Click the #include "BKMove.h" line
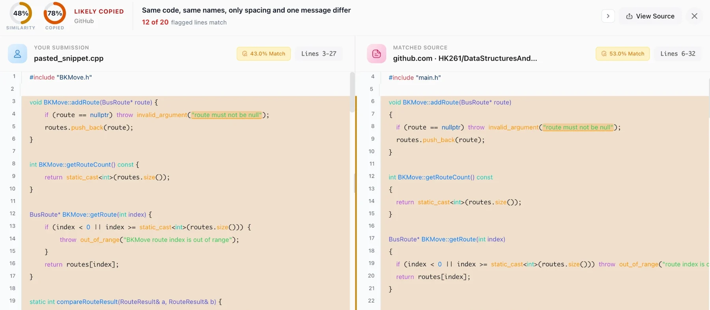This screenshot has height=310, width=710. pos(61,77)
